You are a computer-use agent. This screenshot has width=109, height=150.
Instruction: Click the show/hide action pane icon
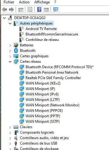pyautogui.click(x=46, y=10)
